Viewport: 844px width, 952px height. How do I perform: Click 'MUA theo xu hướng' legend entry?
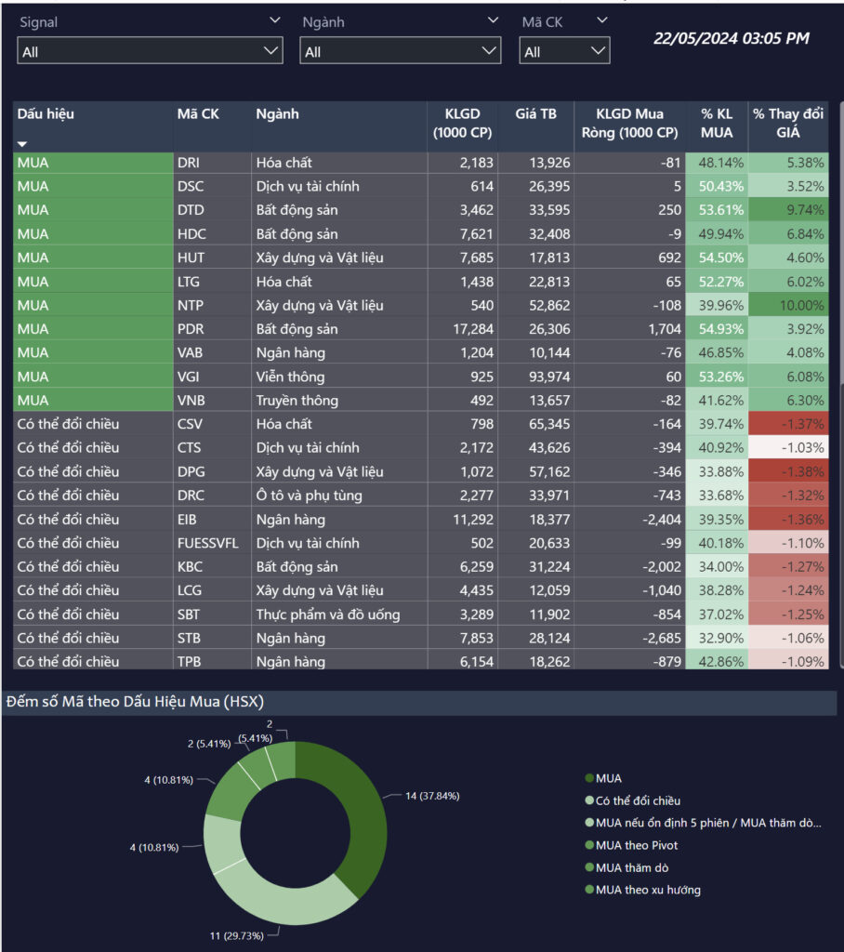click(648, 890)
